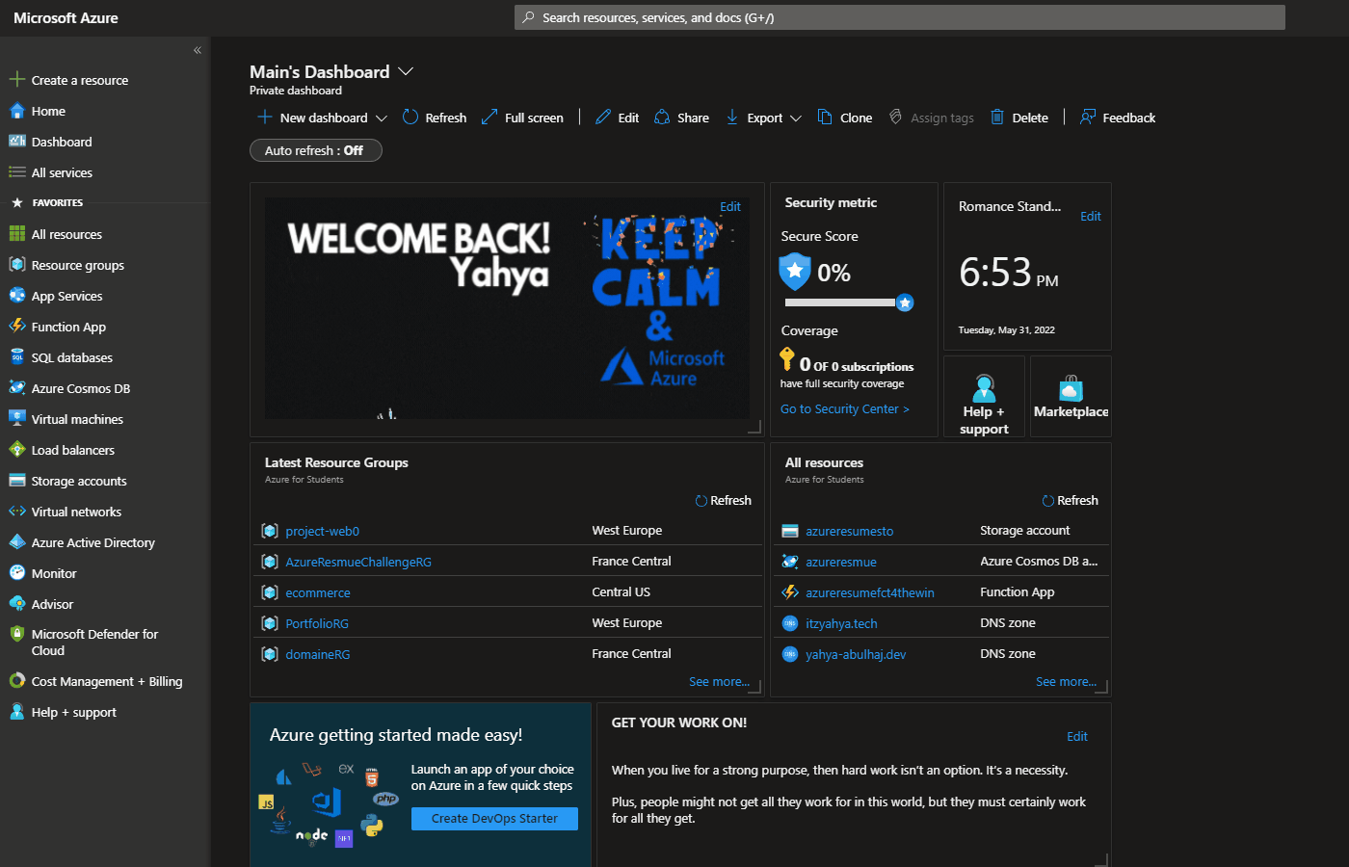Image resolution: width=1349 pixels, height=867 pixels.
Task: See more in Latest Resource Groups
Action: pyautogui.click(x=719, y=681)
